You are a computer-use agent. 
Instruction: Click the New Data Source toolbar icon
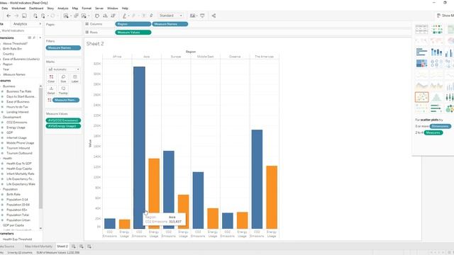click(x=35, y=16)
